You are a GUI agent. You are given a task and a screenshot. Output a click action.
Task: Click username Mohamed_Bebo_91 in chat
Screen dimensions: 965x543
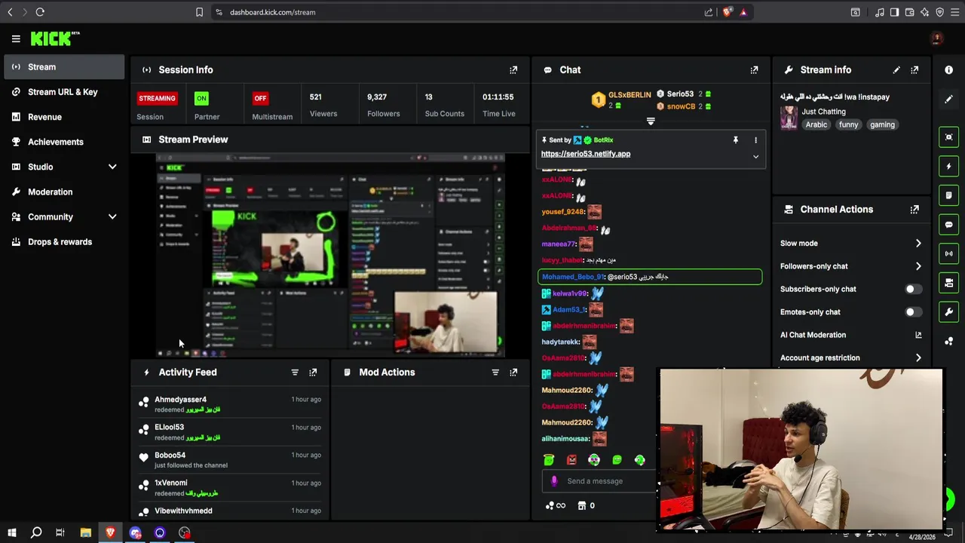click(x=573, y=277)
